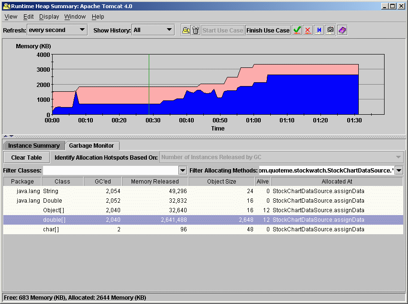Screen dimensions: 408x304
Task: Open help via the purple book icon
Action: click(342, 30)
